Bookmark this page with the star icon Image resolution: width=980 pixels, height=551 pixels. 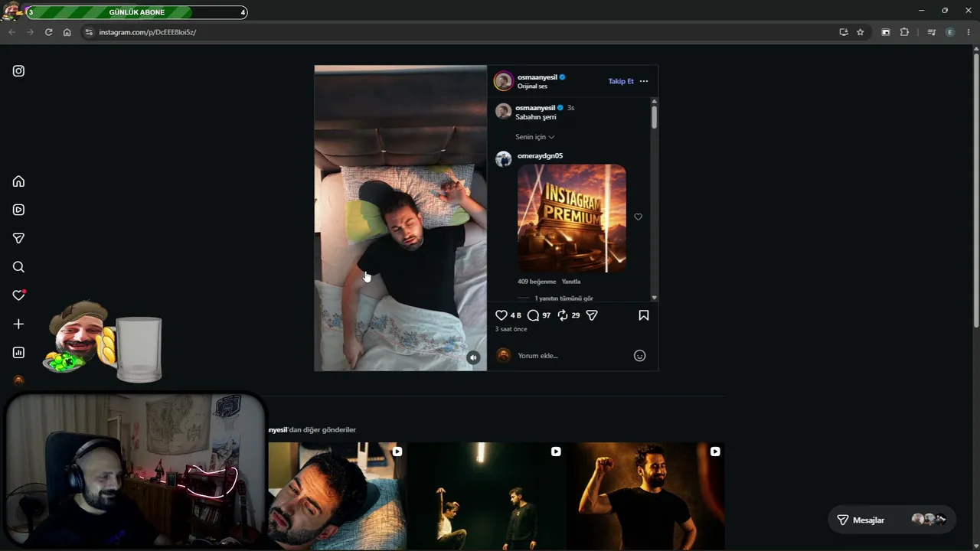(x=861, y=32)
